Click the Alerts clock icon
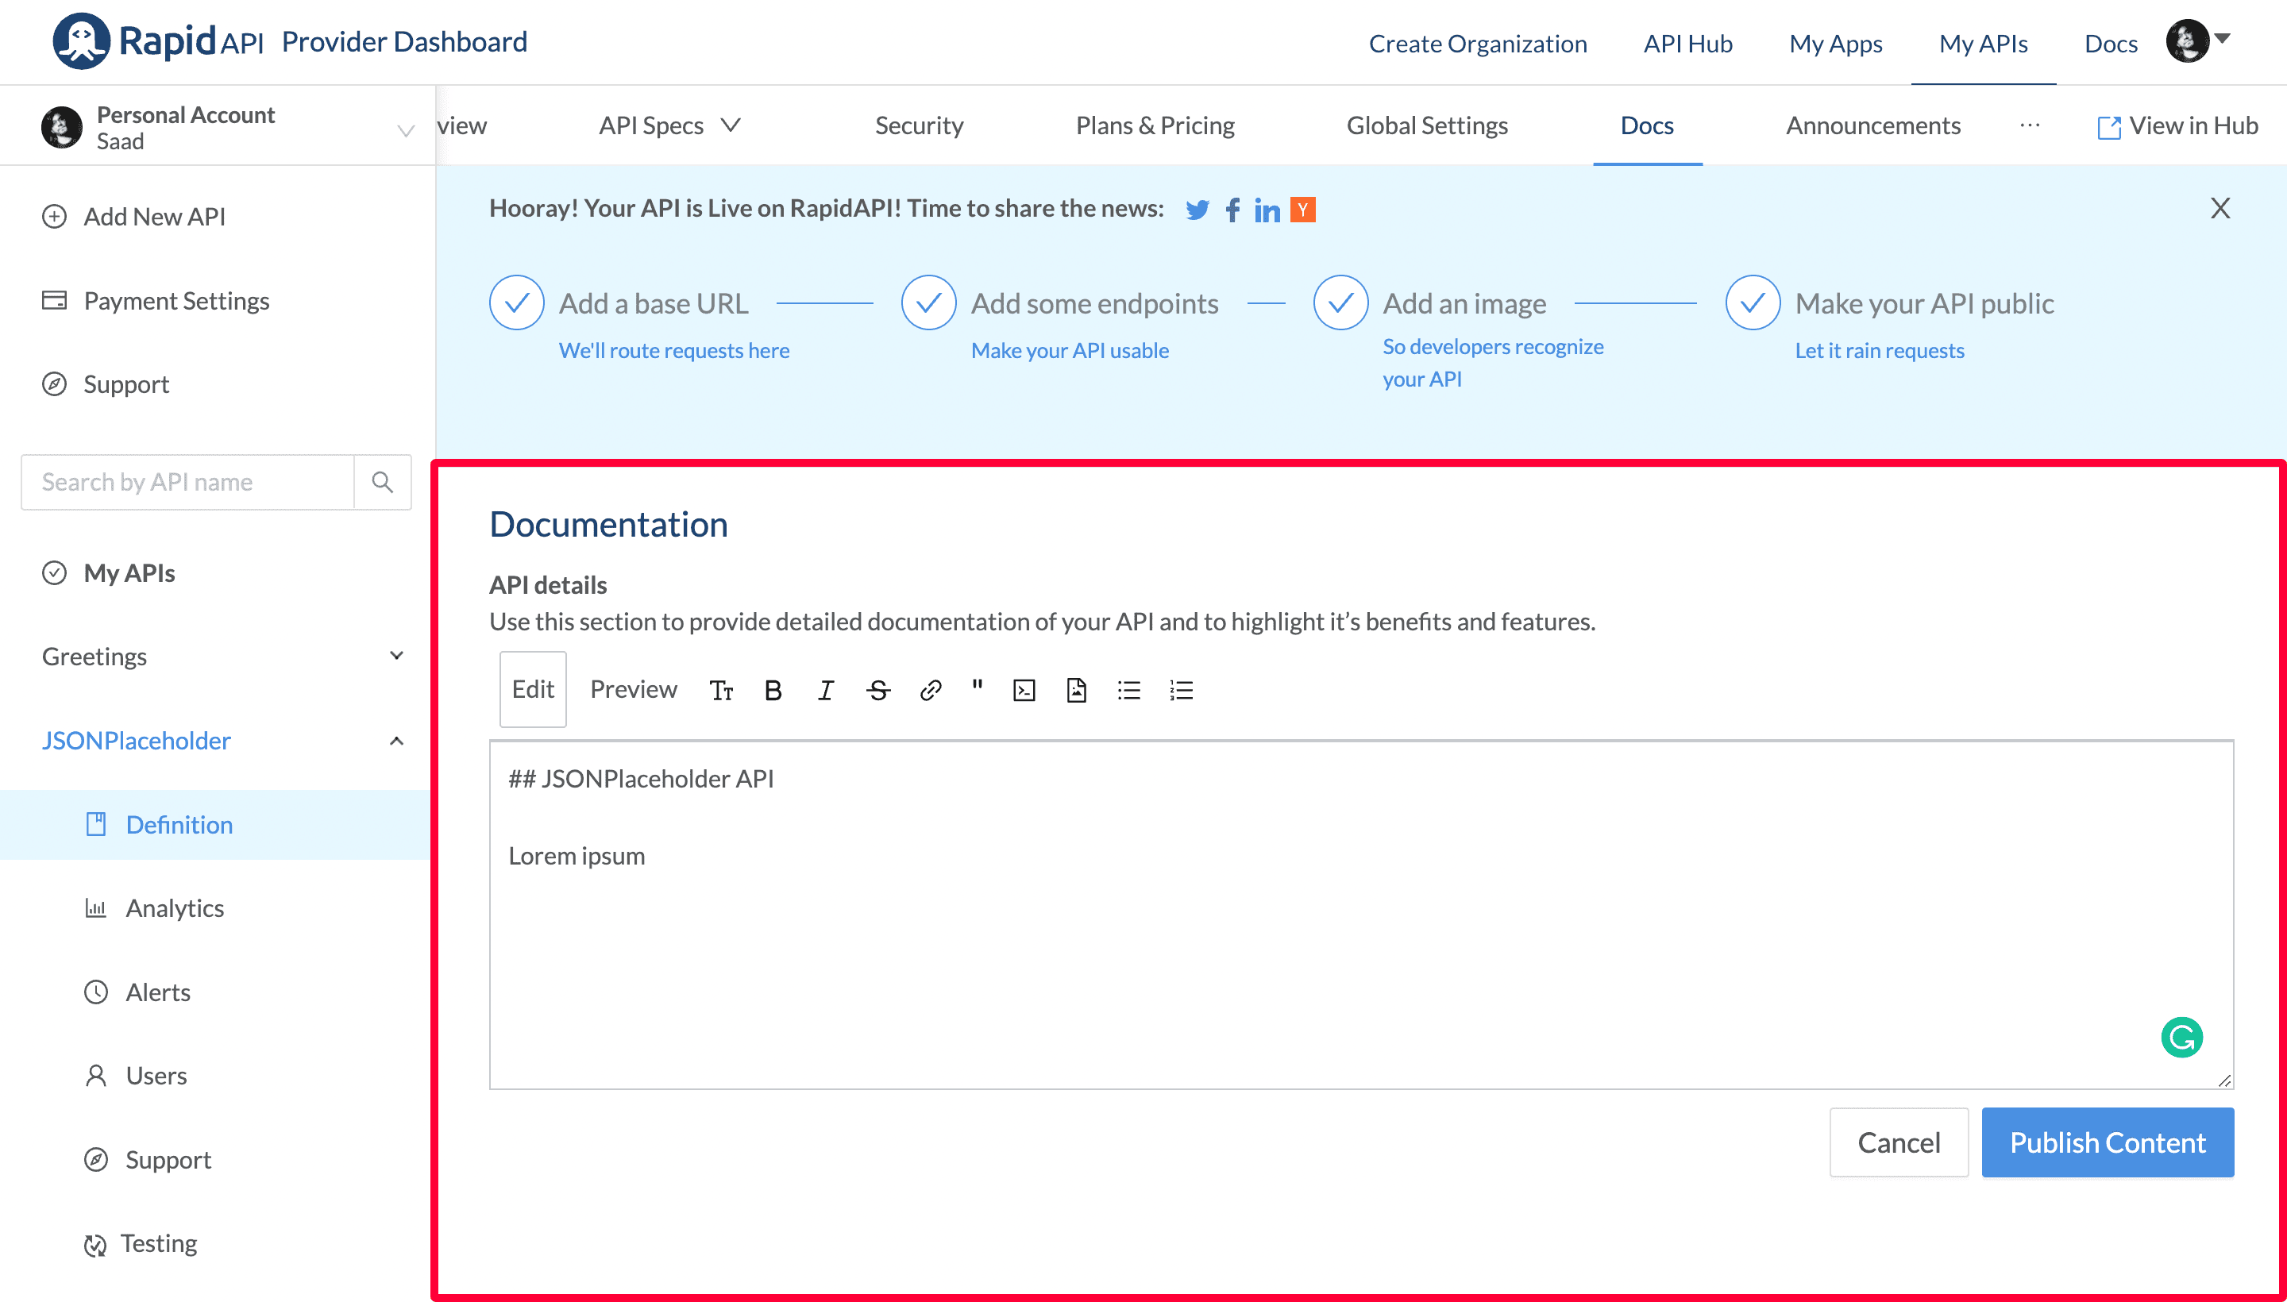 pos(96,992)
